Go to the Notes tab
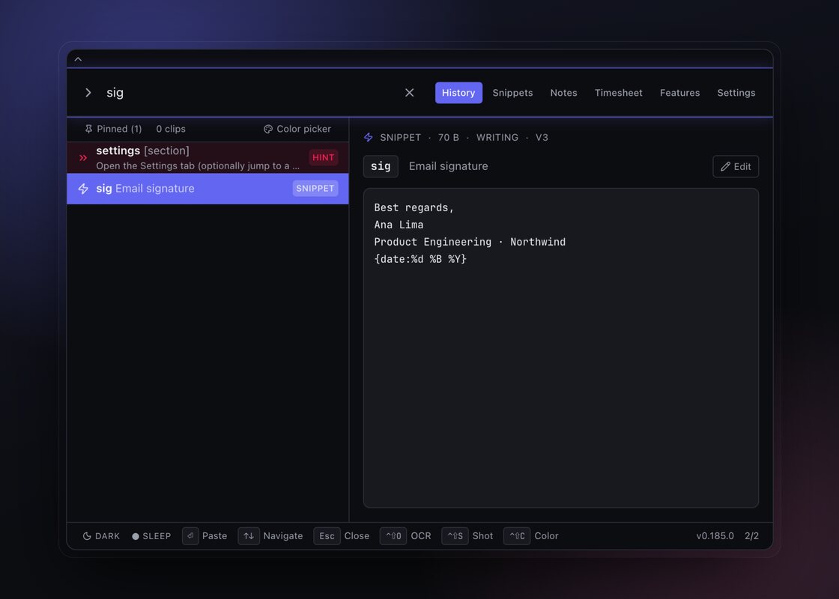This screenshot has height=599, width=839. [563, 93]
